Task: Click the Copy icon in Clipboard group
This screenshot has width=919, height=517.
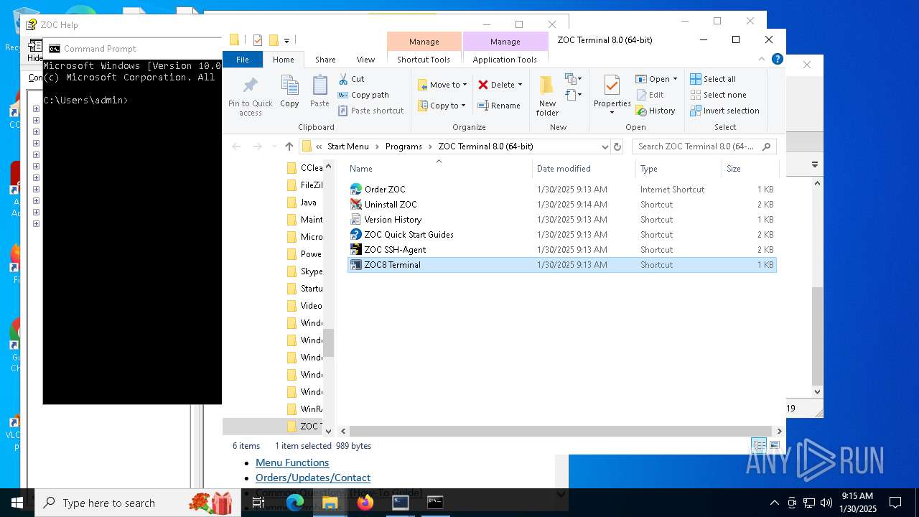Action: [289, 86]
